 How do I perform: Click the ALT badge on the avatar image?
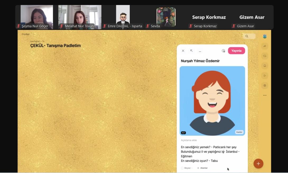click(183, 133)
